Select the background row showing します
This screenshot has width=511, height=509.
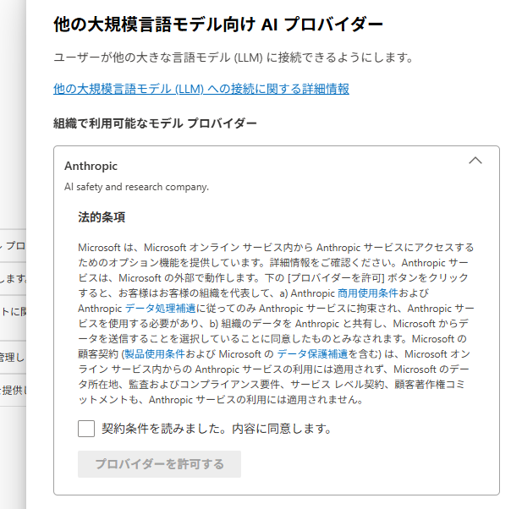(x=14, y=277)
